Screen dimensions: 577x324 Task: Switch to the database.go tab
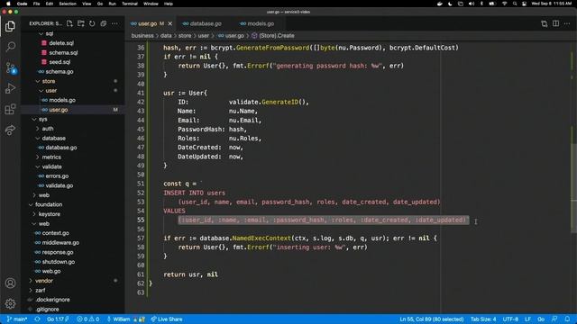202,23
